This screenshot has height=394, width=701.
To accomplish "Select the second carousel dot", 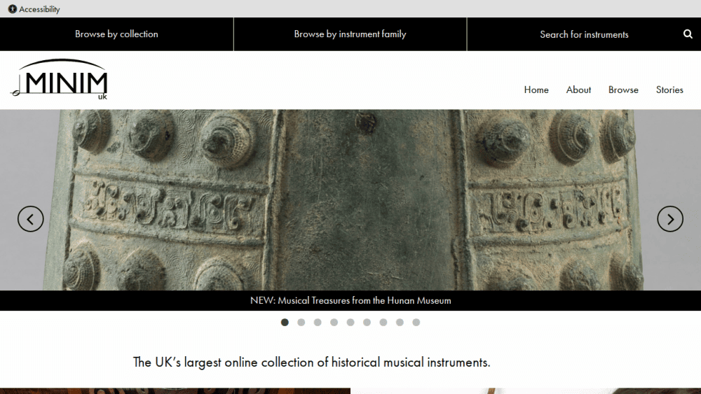I will pos(301,322).
